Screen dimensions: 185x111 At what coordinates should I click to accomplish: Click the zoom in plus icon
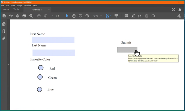pyautogui.click(x=87, y=16)
